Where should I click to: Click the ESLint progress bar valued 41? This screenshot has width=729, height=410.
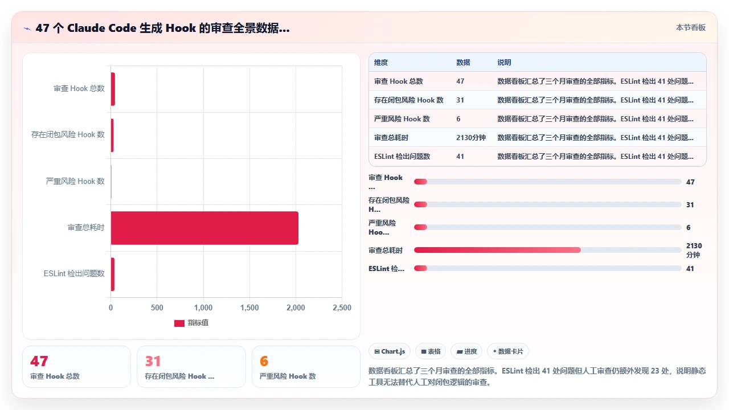click(x=548, y=268)
